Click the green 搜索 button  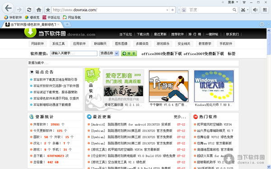(x=129, y=53)
